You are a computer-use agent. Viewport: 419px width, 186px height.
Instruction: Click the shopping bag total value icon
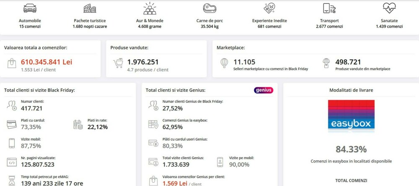coord(12,64)
